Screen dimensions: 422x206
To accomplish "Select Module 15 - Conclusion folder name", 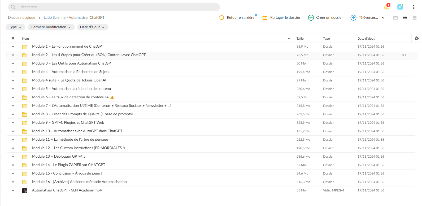I will [x=67, y=173].
